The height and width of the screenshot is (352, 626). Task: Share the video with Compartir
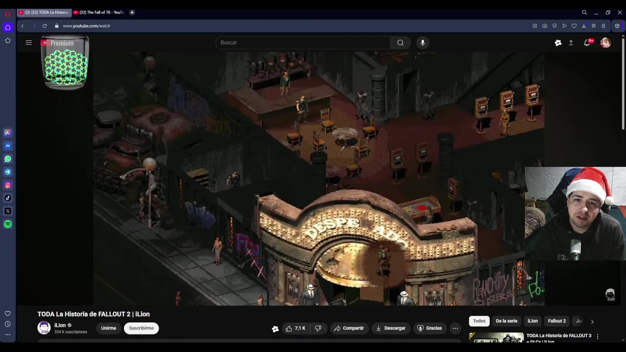pyautogui.click(x=349, y=328)
